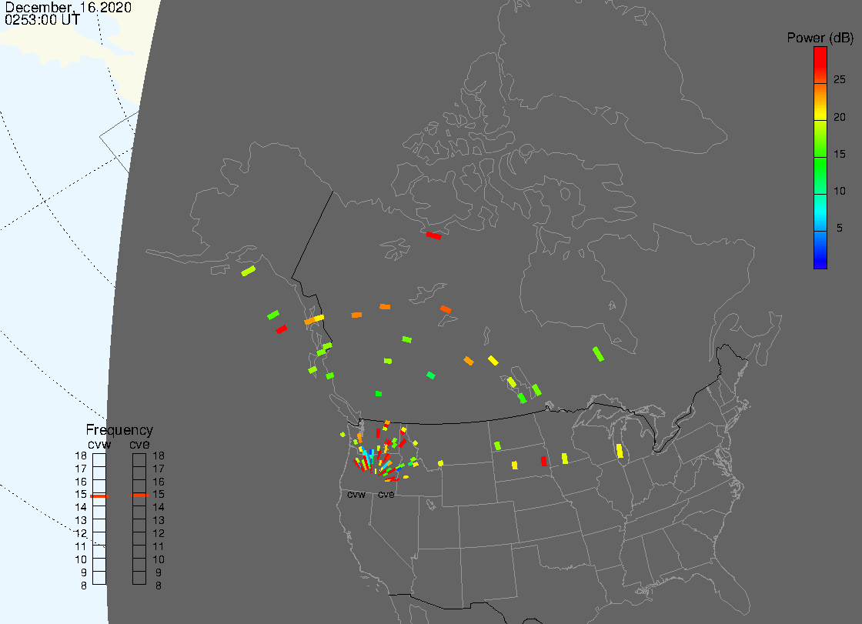The width and height of the screenshot is (862, 624).
Task: Click the "cvw" header in the frequency legend
Action: pyautogui.click(x=99, y=444)
